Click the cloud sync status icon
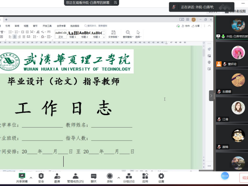Screen dimensions: 248x186 pyautogui.click(x=178, y=26)
